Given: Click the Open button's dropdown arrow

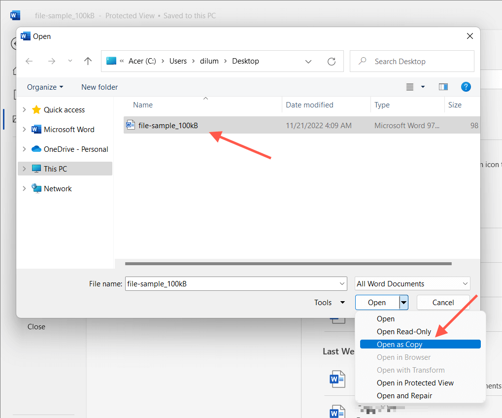Looking at the screenshot, I should [x=403, y=303].
